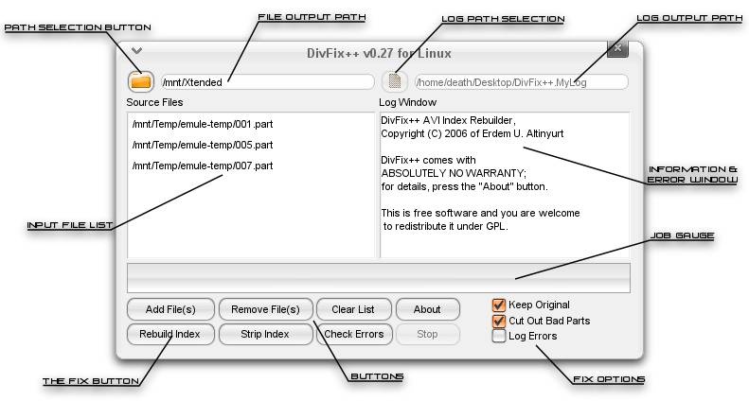Click the Log Window label
The width and height of the screenshot is (749, 401).
[407, 102]
